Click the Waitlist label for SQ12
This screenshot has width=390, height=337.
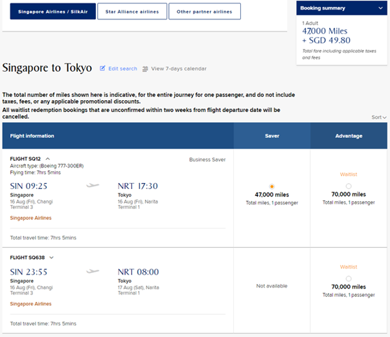[349, 175]
